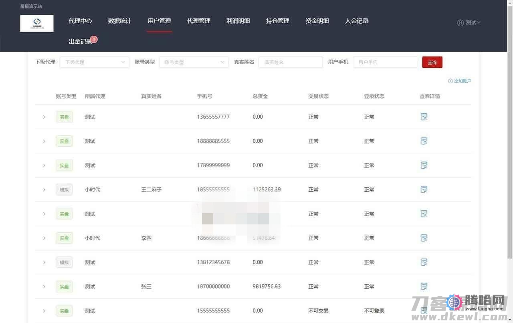Image resolution: width=513 pixels, height=323 pixels.
Task: Open 代理管理 menu
Action: [x=199, y=21]
